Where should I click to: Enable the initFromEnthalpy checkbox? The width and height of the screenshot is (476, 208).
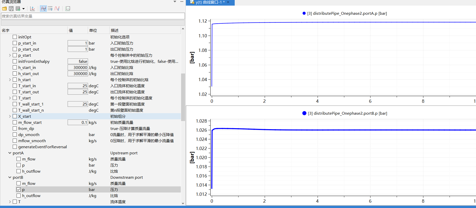coord(15,61)
